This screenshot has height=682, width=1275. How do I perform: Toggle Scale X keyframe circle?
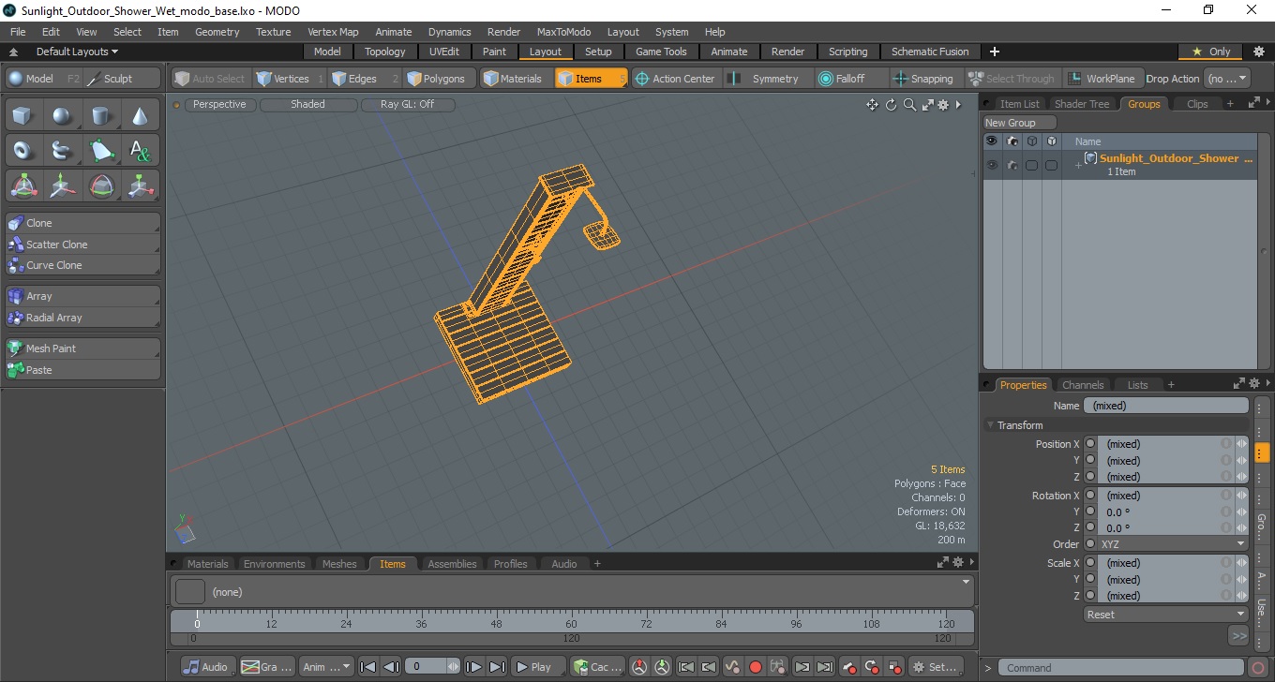1090,563
